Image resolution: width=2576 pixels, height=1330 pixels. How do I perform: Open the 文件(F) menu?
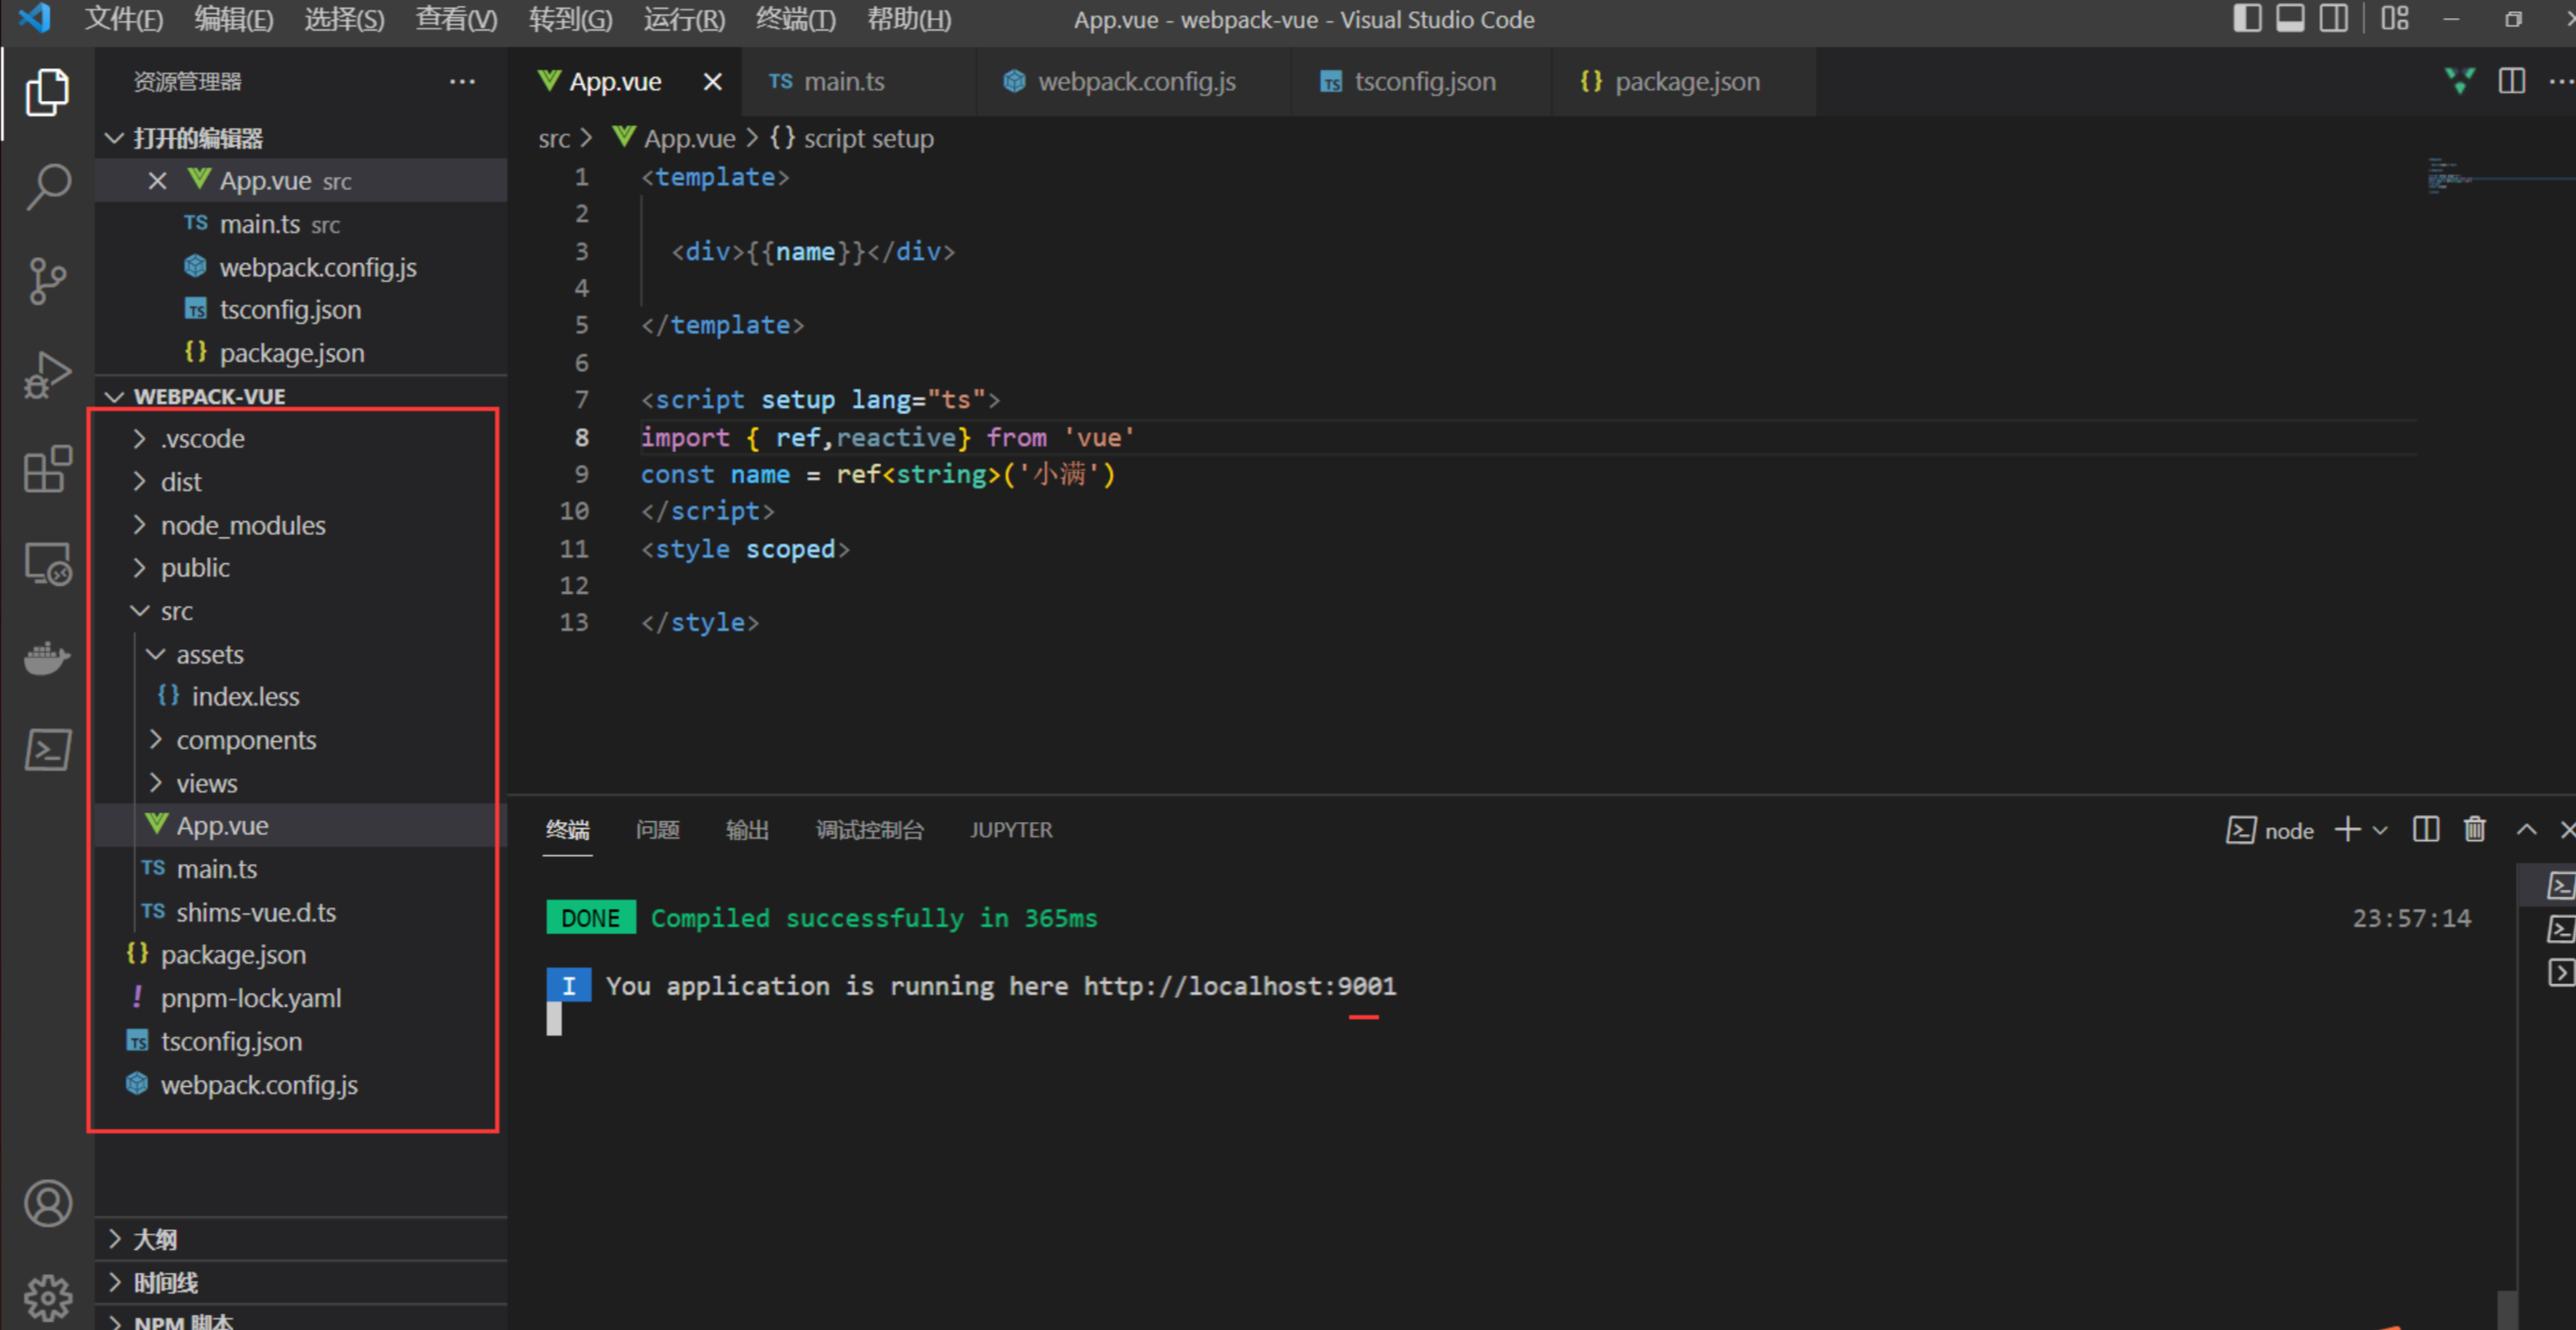(x=124, y=19)
